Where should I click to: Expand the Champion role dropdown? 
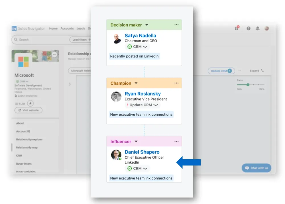coord(136,83)
